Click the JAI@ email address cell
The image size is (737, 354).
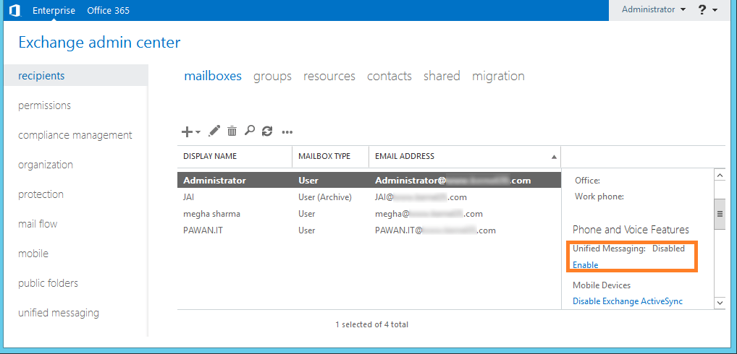click(421, 197)
